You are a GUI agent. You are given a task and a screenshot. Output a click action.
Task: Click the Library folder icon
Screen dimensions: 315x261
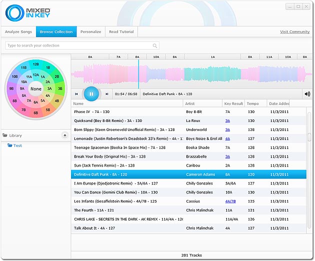(5, 135)
